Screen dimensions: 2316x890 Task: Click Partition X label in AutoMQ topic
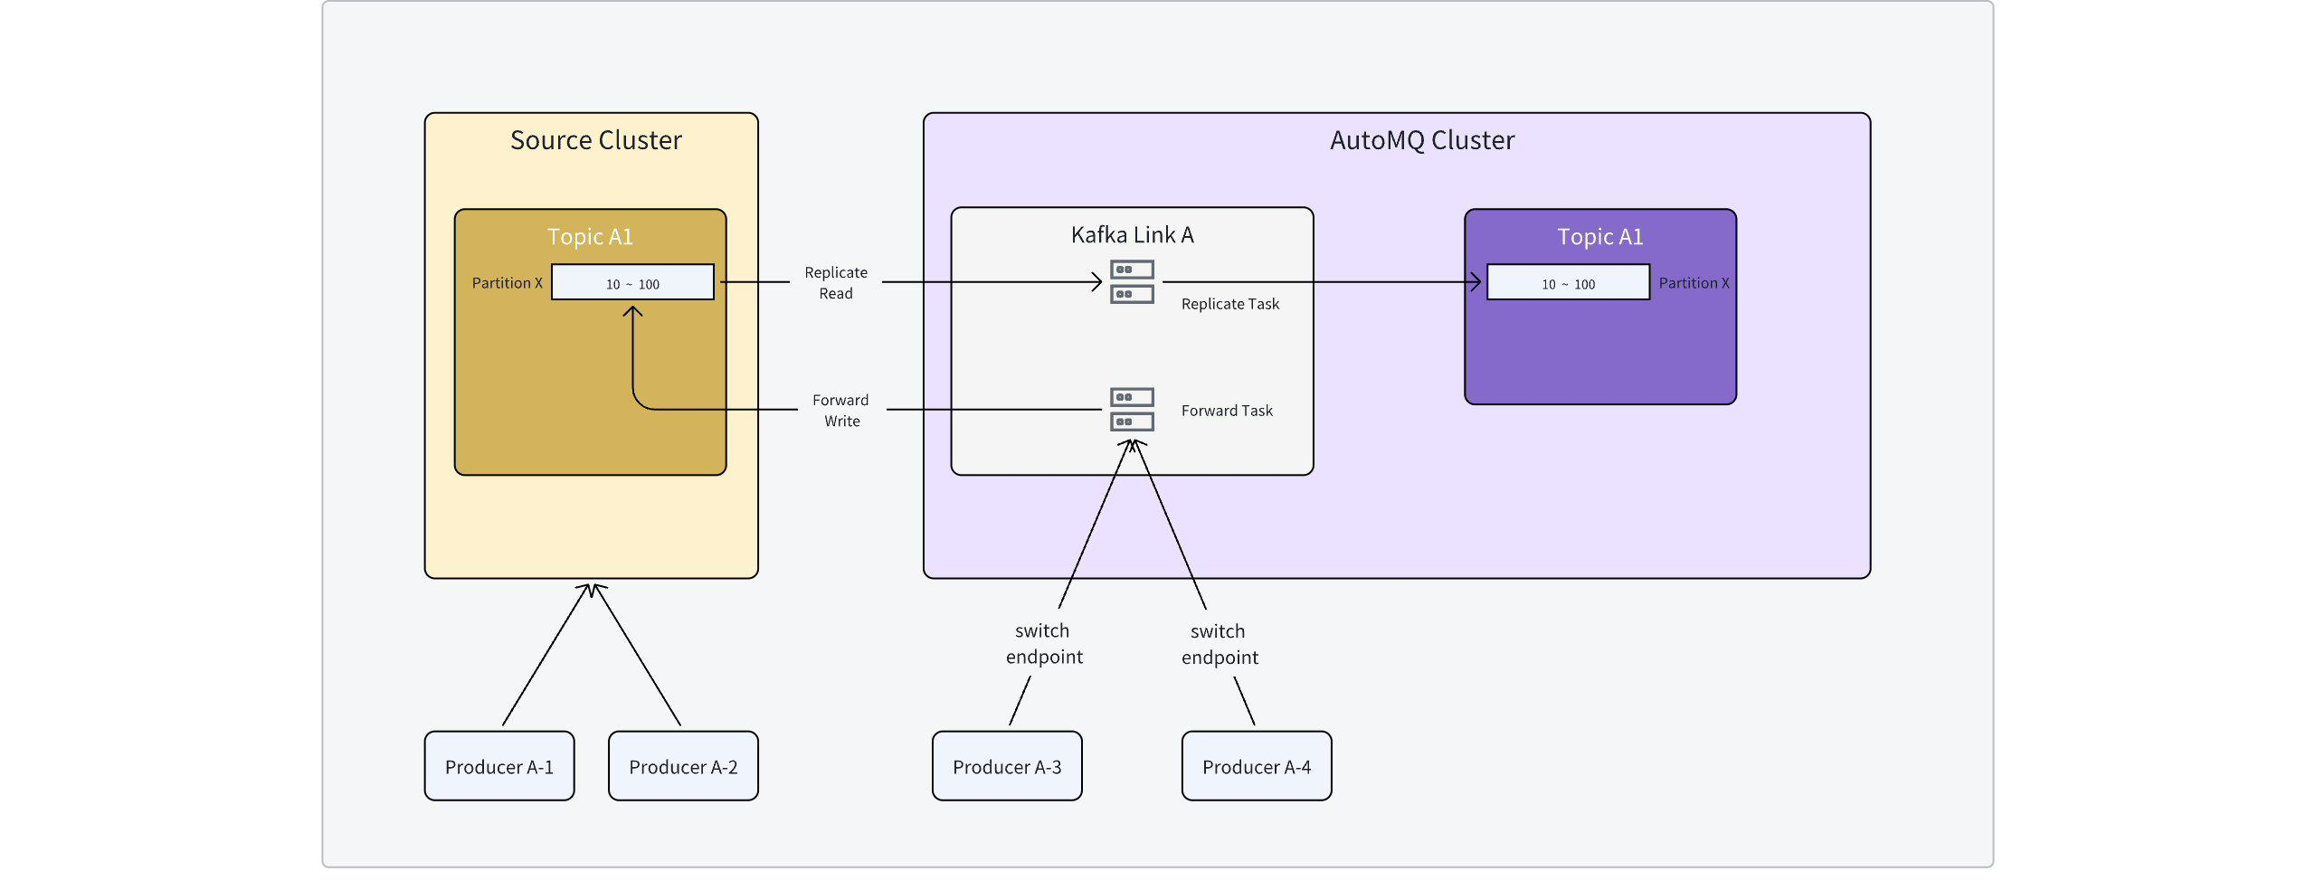click(x=1694, y=283)
